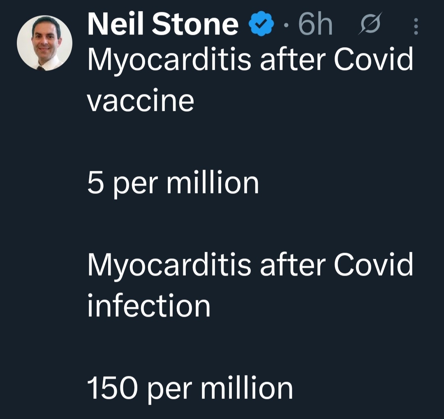Tap 'Covid' in the vaccine sentence
This screenshot has height=419, width=444.
[x=373, y=60]
